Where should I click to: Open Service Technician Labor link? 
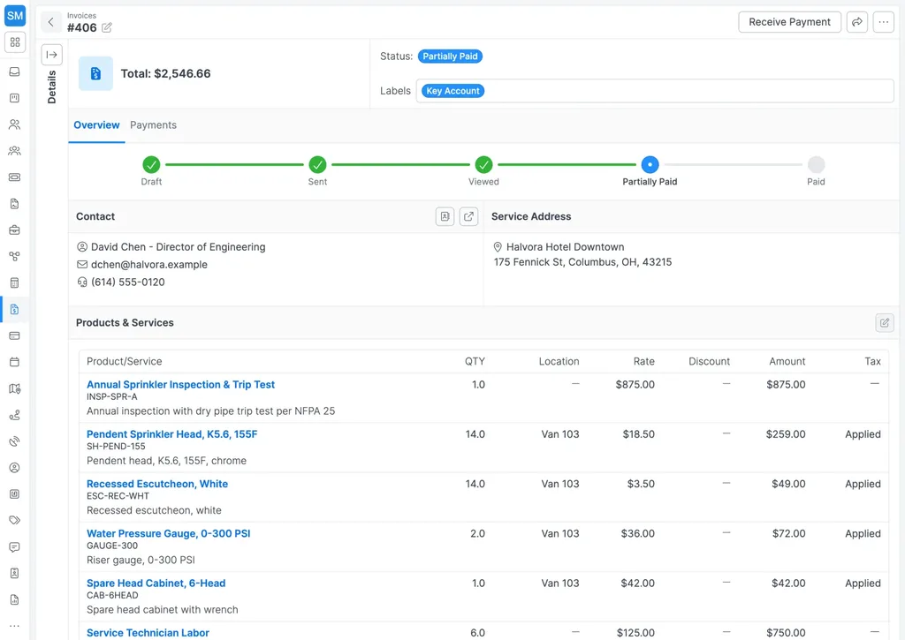click(148, 633)
